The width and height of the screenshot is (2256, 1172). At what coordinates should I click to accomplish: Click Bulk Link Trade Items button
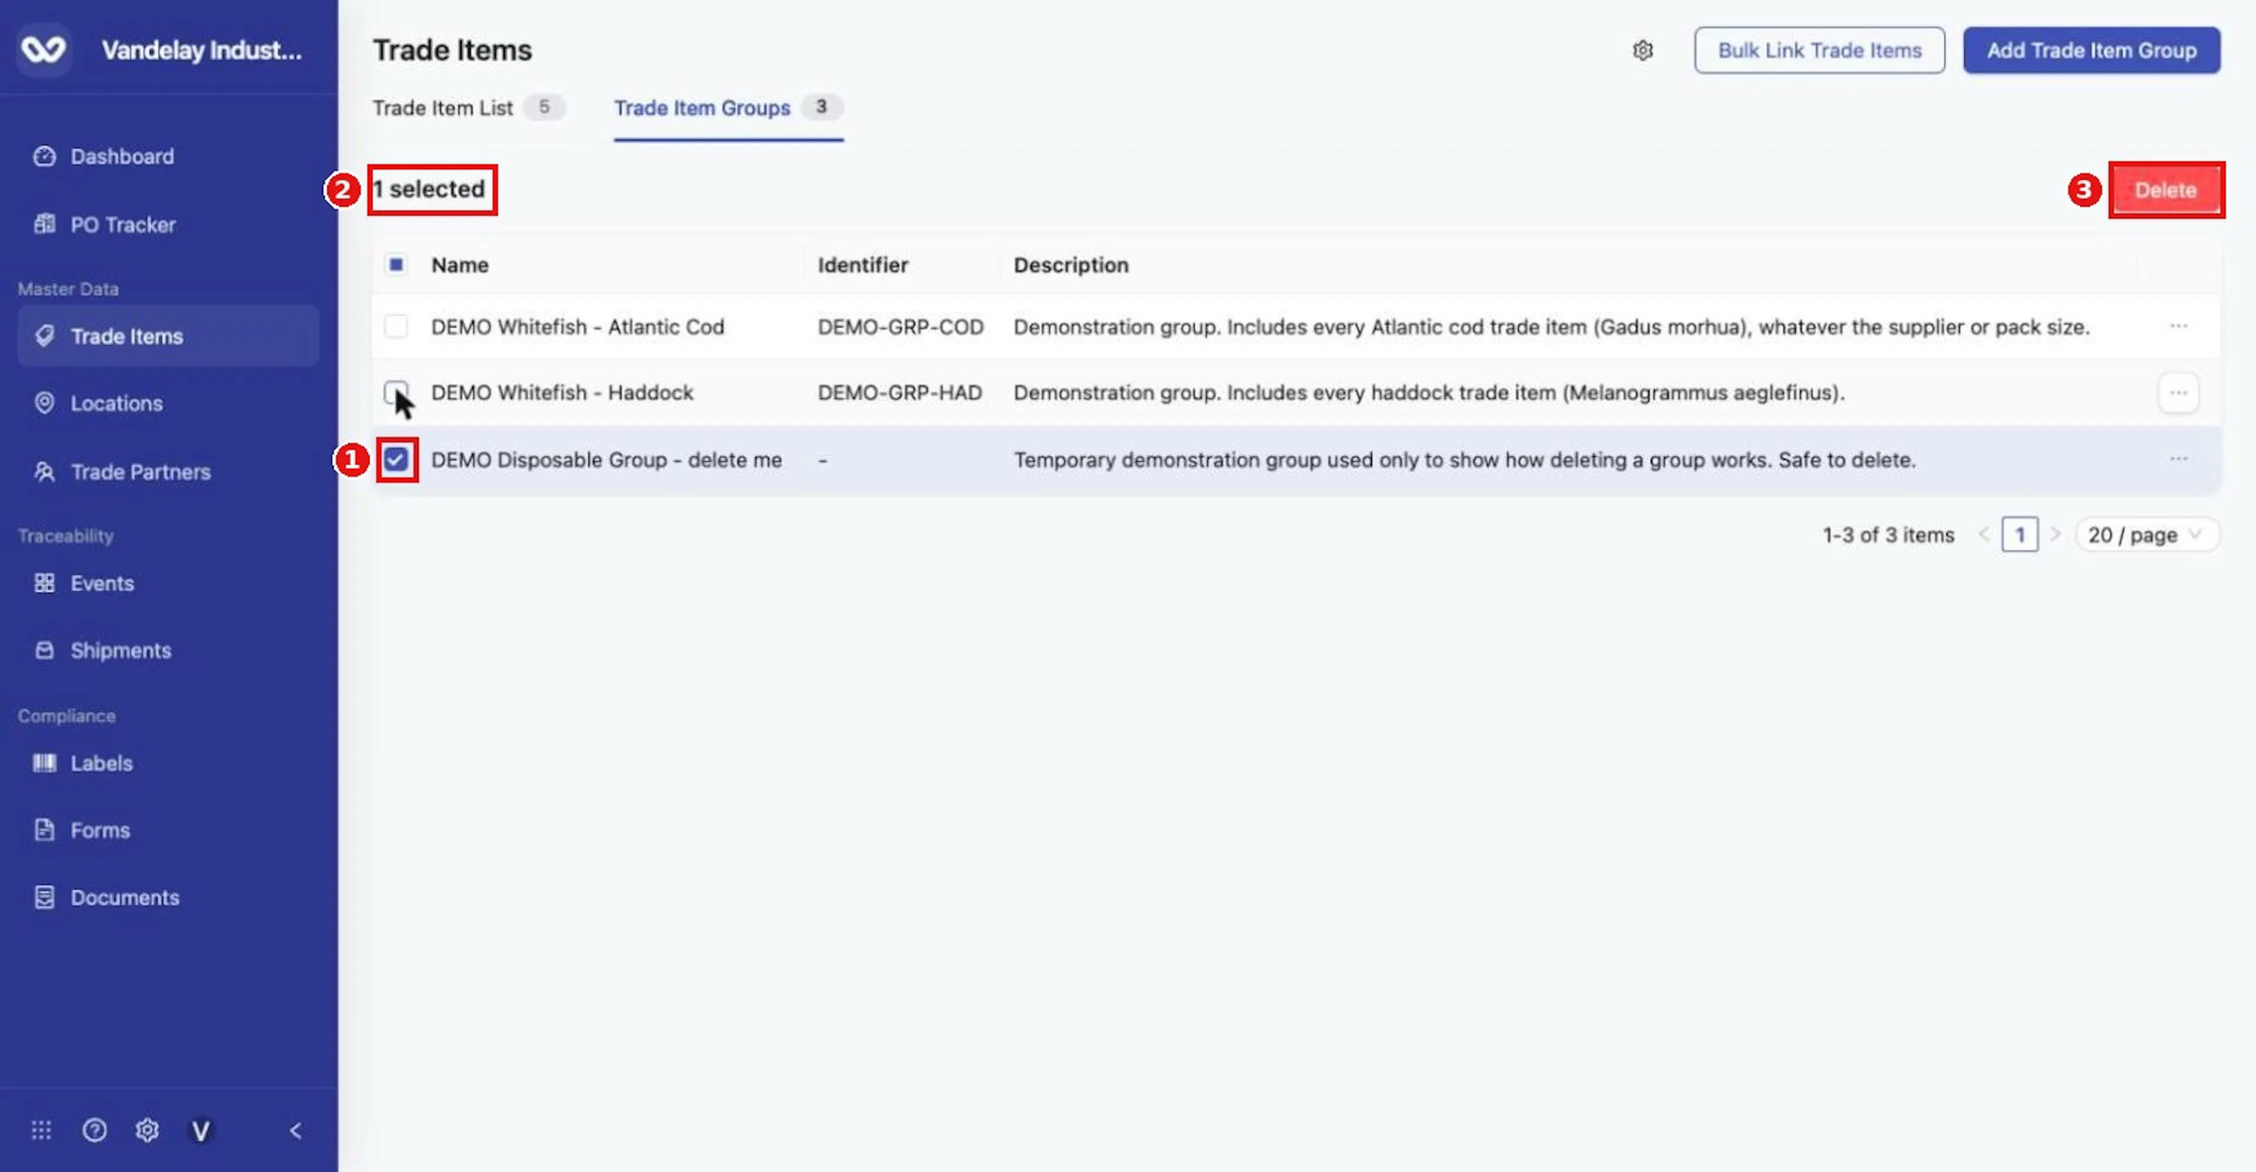[1819, 50]
